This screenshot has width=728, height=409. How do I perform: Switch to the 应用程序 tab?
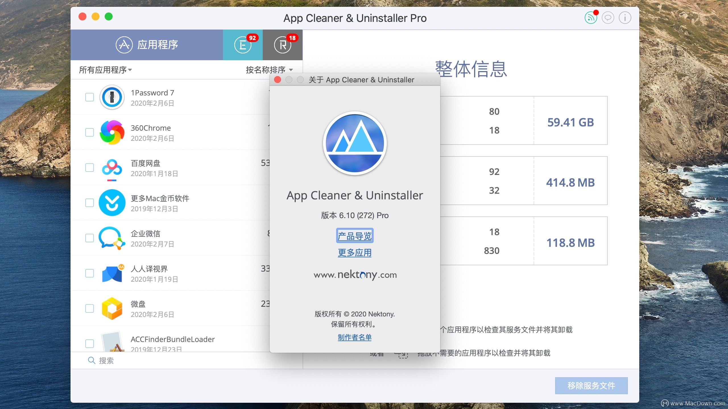(x=147, y=45)
